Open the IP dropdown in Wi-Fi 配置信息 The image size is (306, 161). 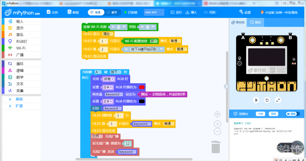pyautogui.click(x=153, y=41)
